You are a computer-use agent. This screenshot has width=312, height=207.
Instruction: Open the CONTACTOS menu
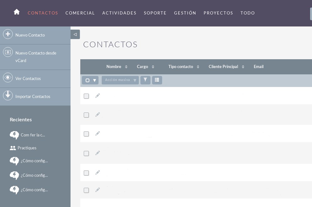(x=43, y=13)
